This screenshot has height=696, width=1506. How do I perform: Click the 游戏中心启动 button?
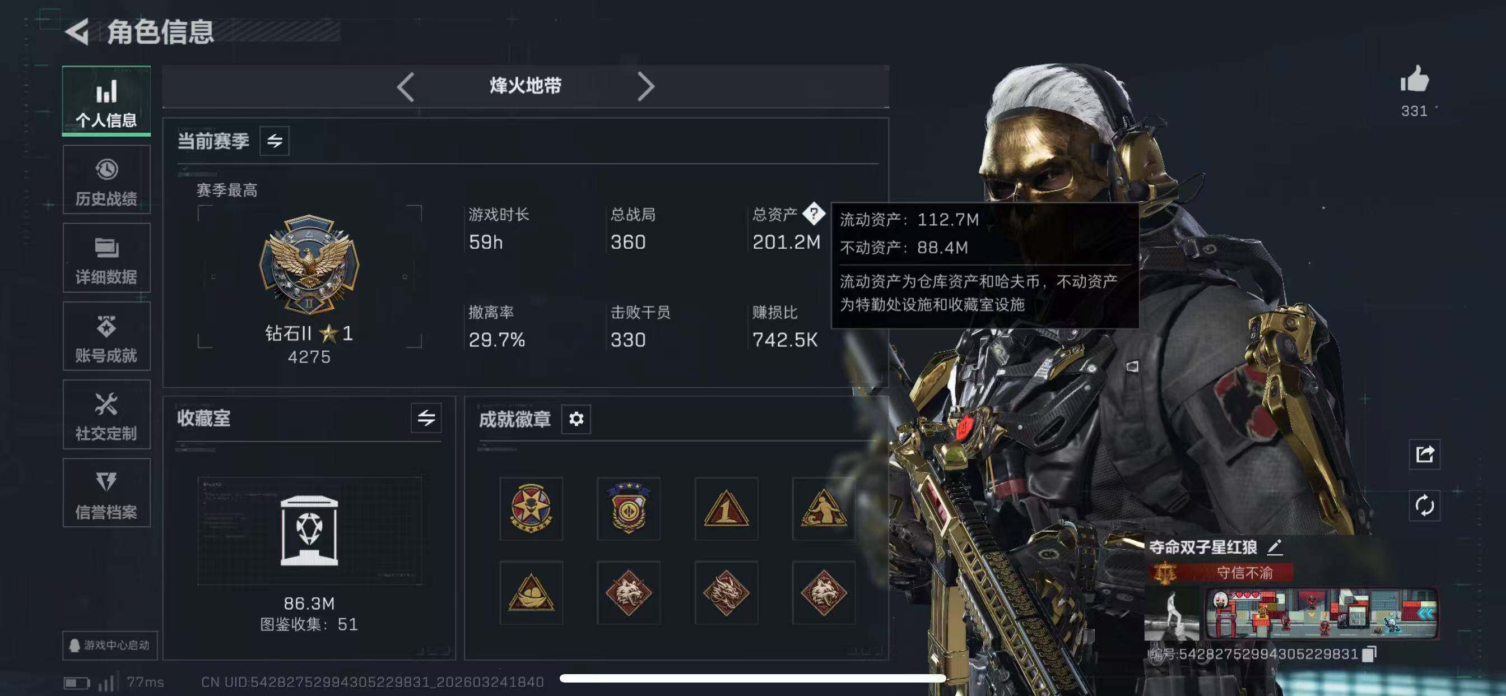coord(110,645)
